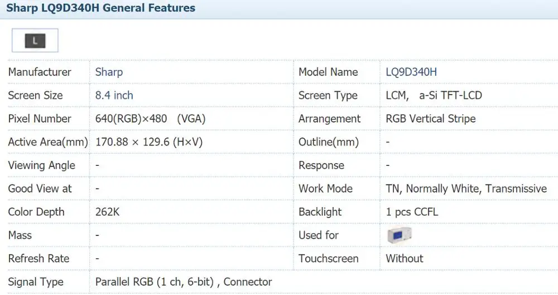Select the 'Active Area(mm)' label
The height and width of the screenshot is (295, 558).
coord(48,142)
